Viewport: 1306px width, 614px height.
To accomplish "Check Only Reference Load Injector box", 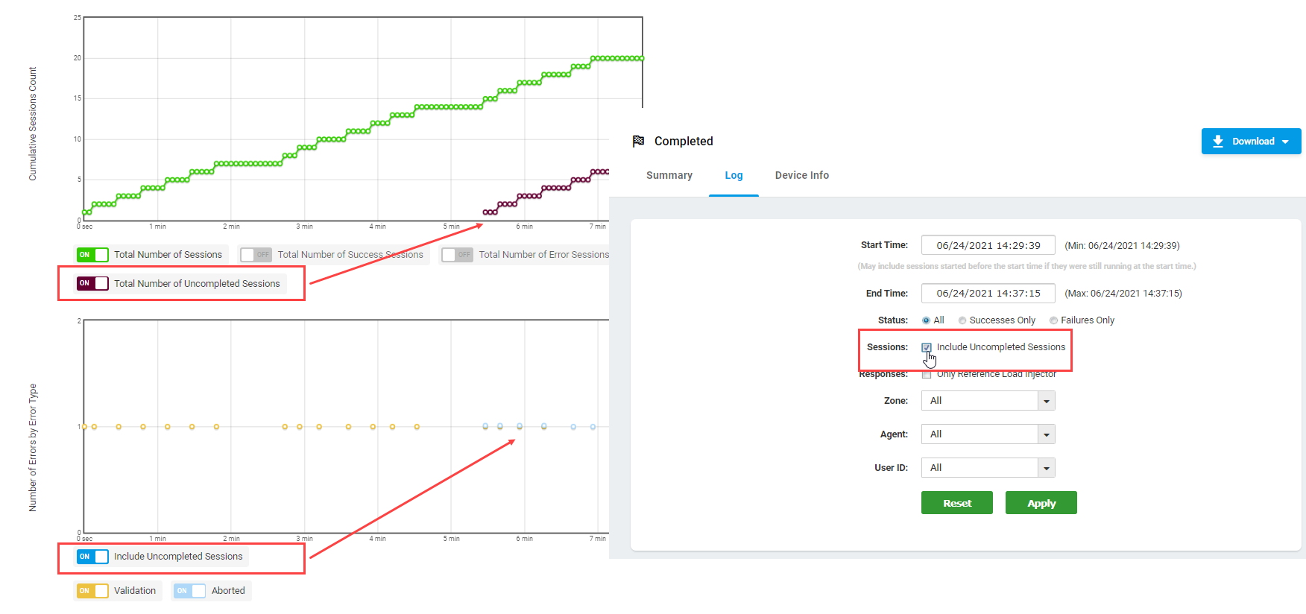I will coord(927,375).
